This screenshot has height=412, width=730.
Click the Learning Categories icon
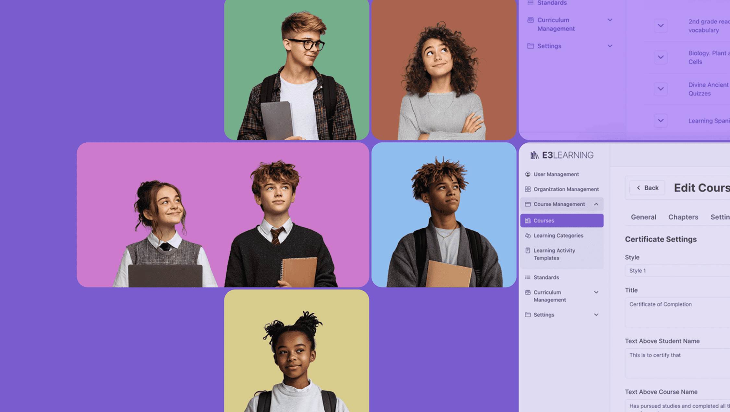tap(528, 236)
